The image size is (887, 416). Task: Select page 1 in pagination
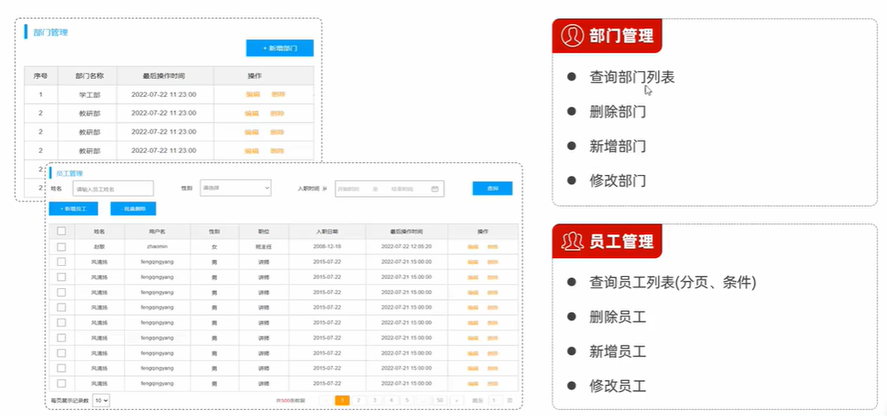(x=342, y=401)
